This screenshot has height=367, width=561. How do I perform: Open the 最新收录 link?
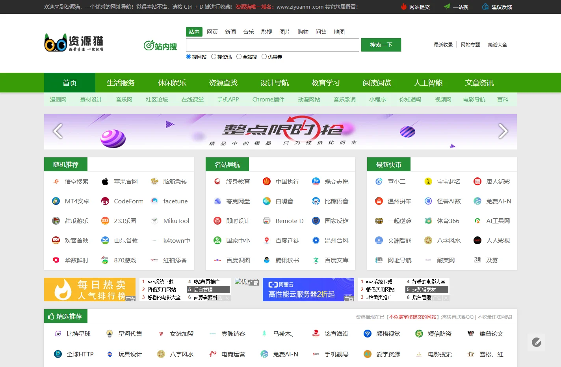pos(443,45)
